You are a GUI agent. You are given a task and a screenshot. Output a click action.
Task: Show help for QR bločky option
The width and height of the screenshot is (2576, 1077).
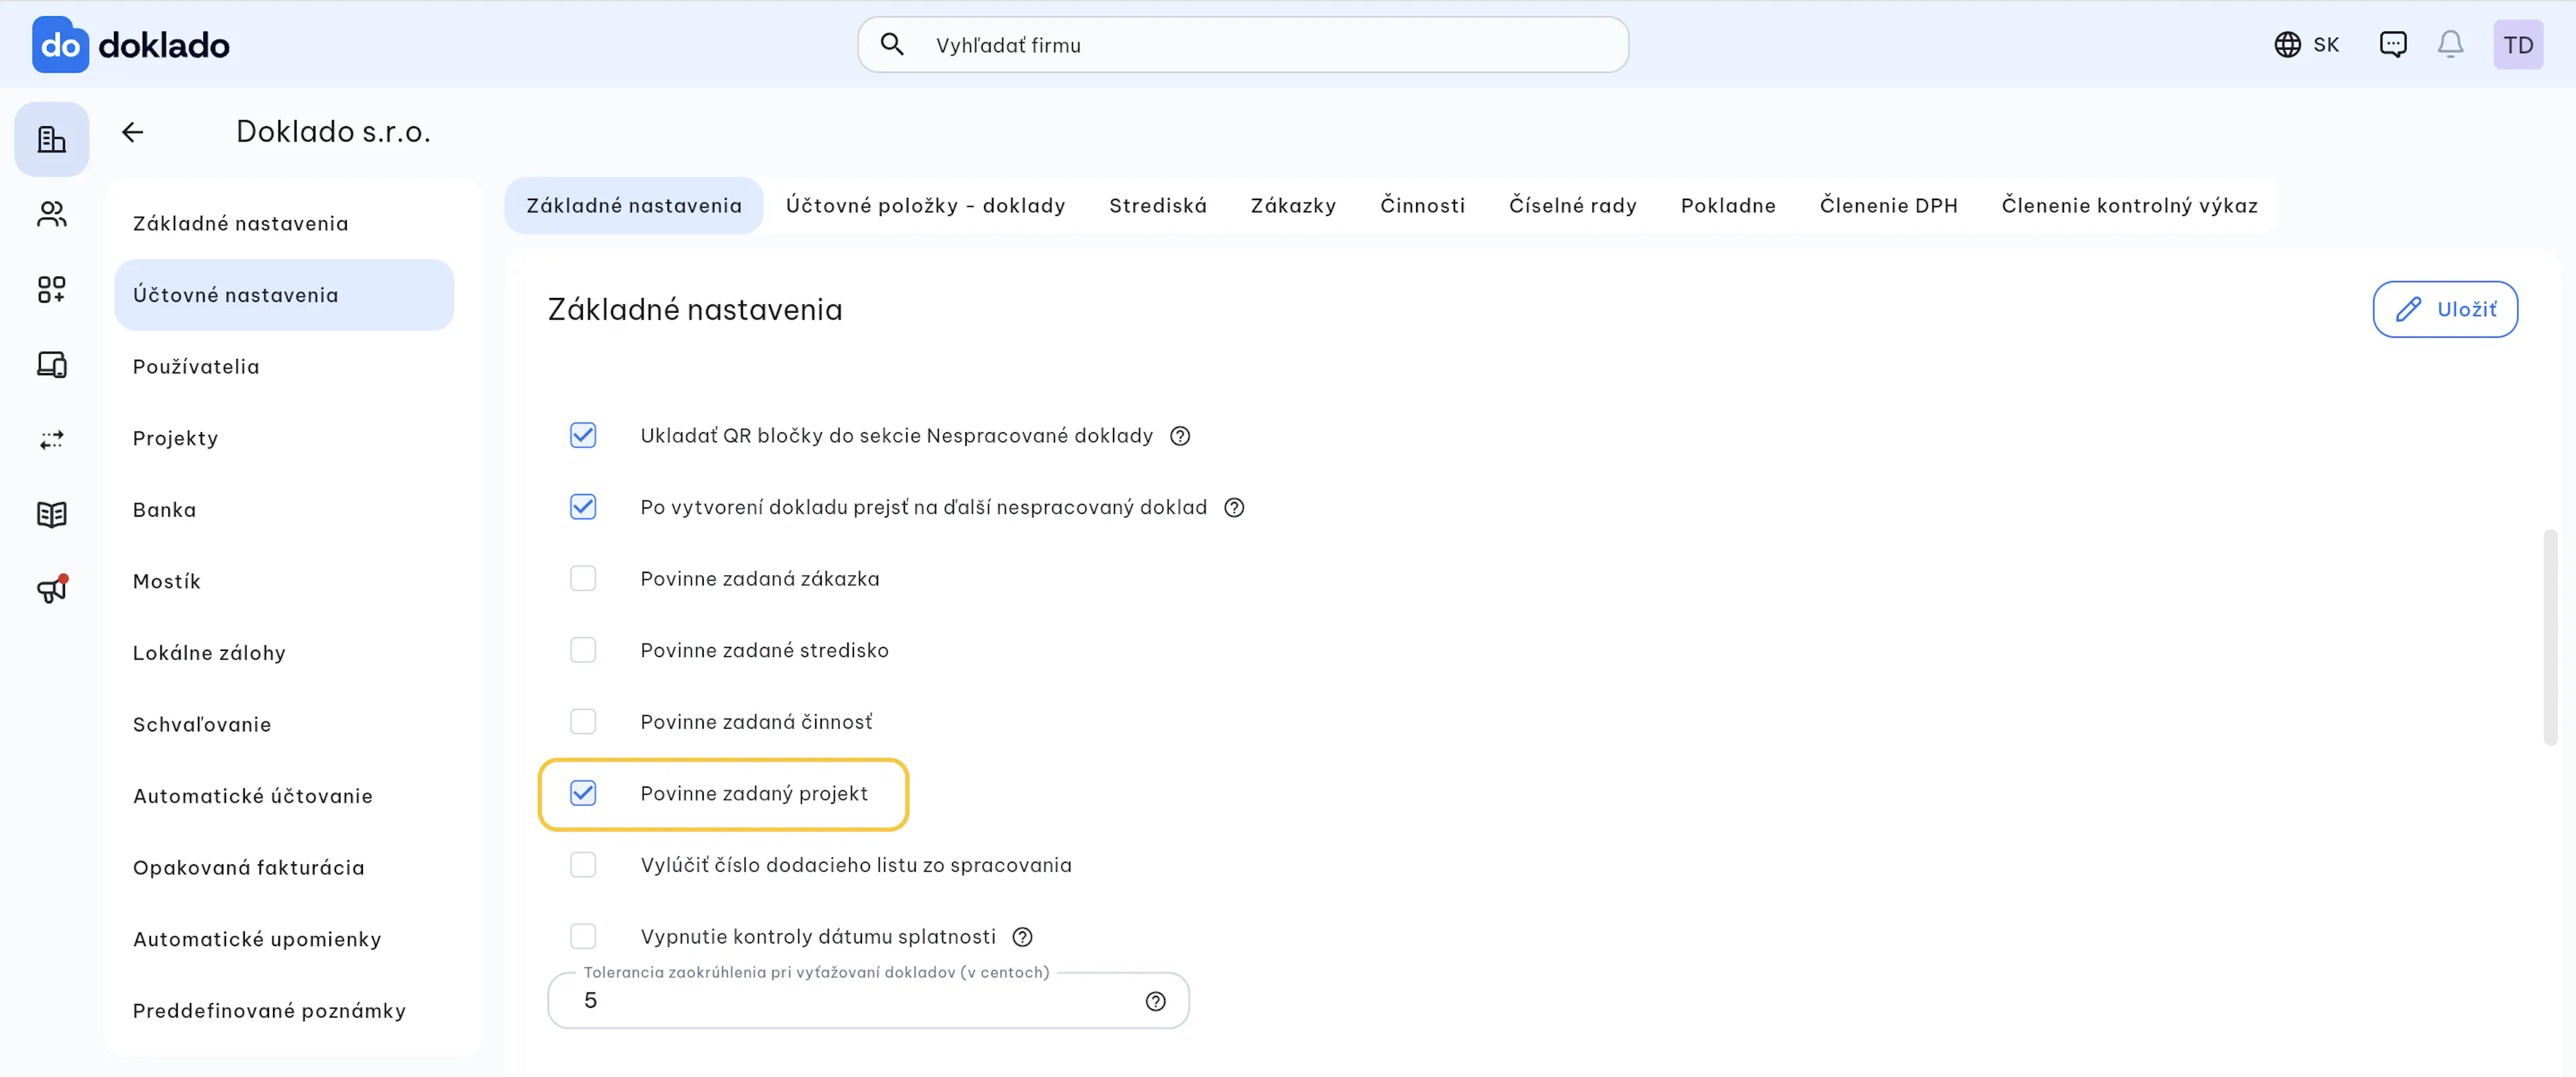[x=1180, y=436]
